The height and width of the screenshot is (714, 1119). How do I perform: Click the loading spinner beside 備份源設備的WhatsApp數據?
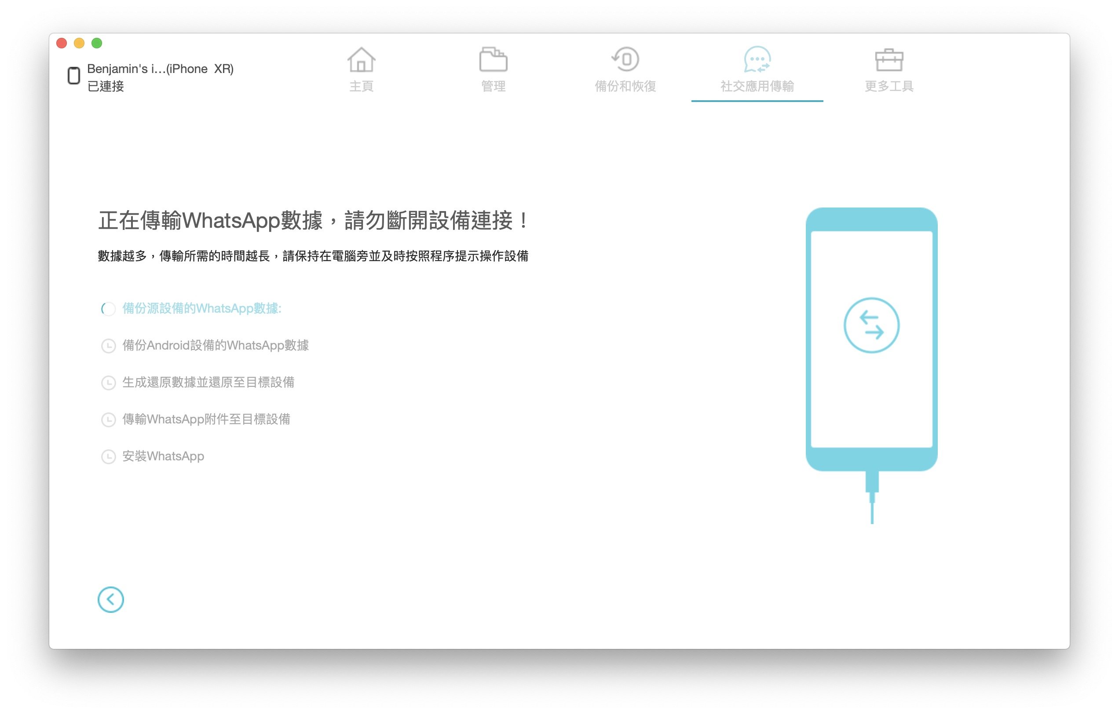click(x=108, y=309)
